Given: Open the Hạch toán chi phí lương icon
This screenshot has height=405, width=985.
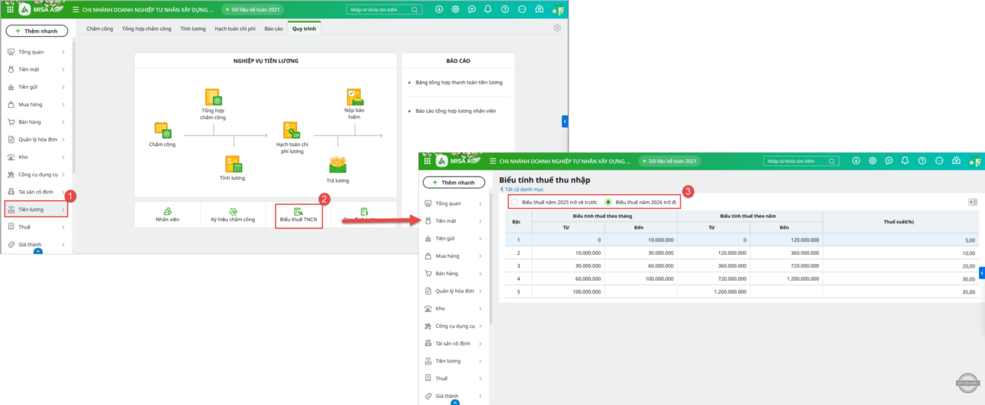Looking at the screenshot, I should [291, 130].
